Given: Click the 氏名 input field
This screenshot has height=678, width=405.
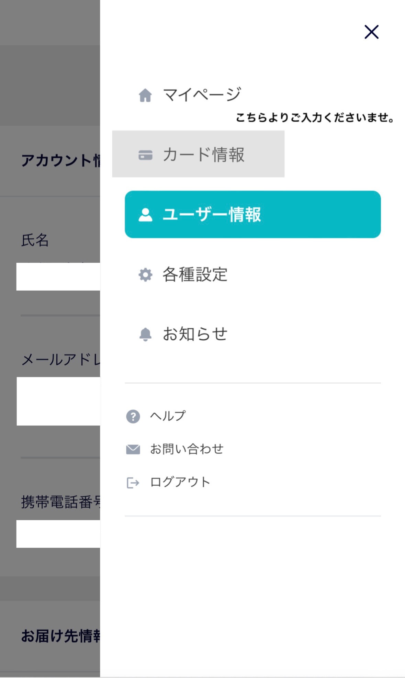Looking at the screenshot, I should pos(58,276).
